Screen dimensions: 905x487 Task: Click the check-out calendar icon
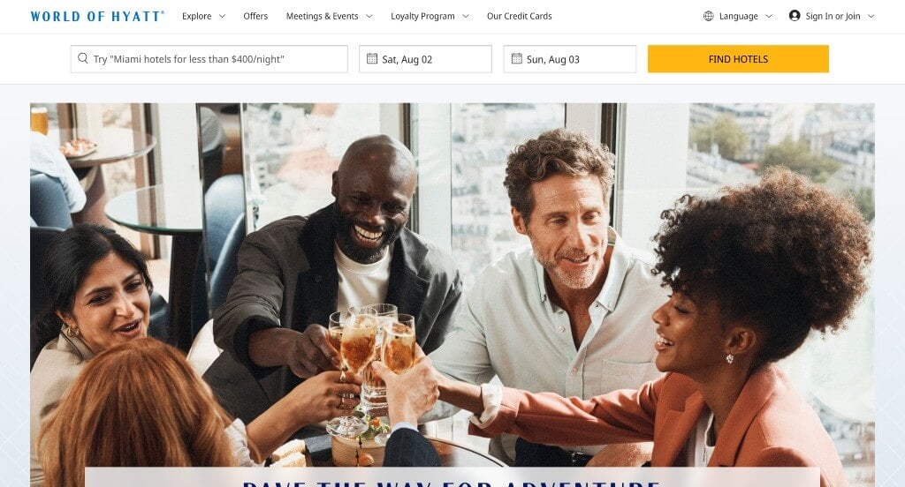click(x=516, y=59)
